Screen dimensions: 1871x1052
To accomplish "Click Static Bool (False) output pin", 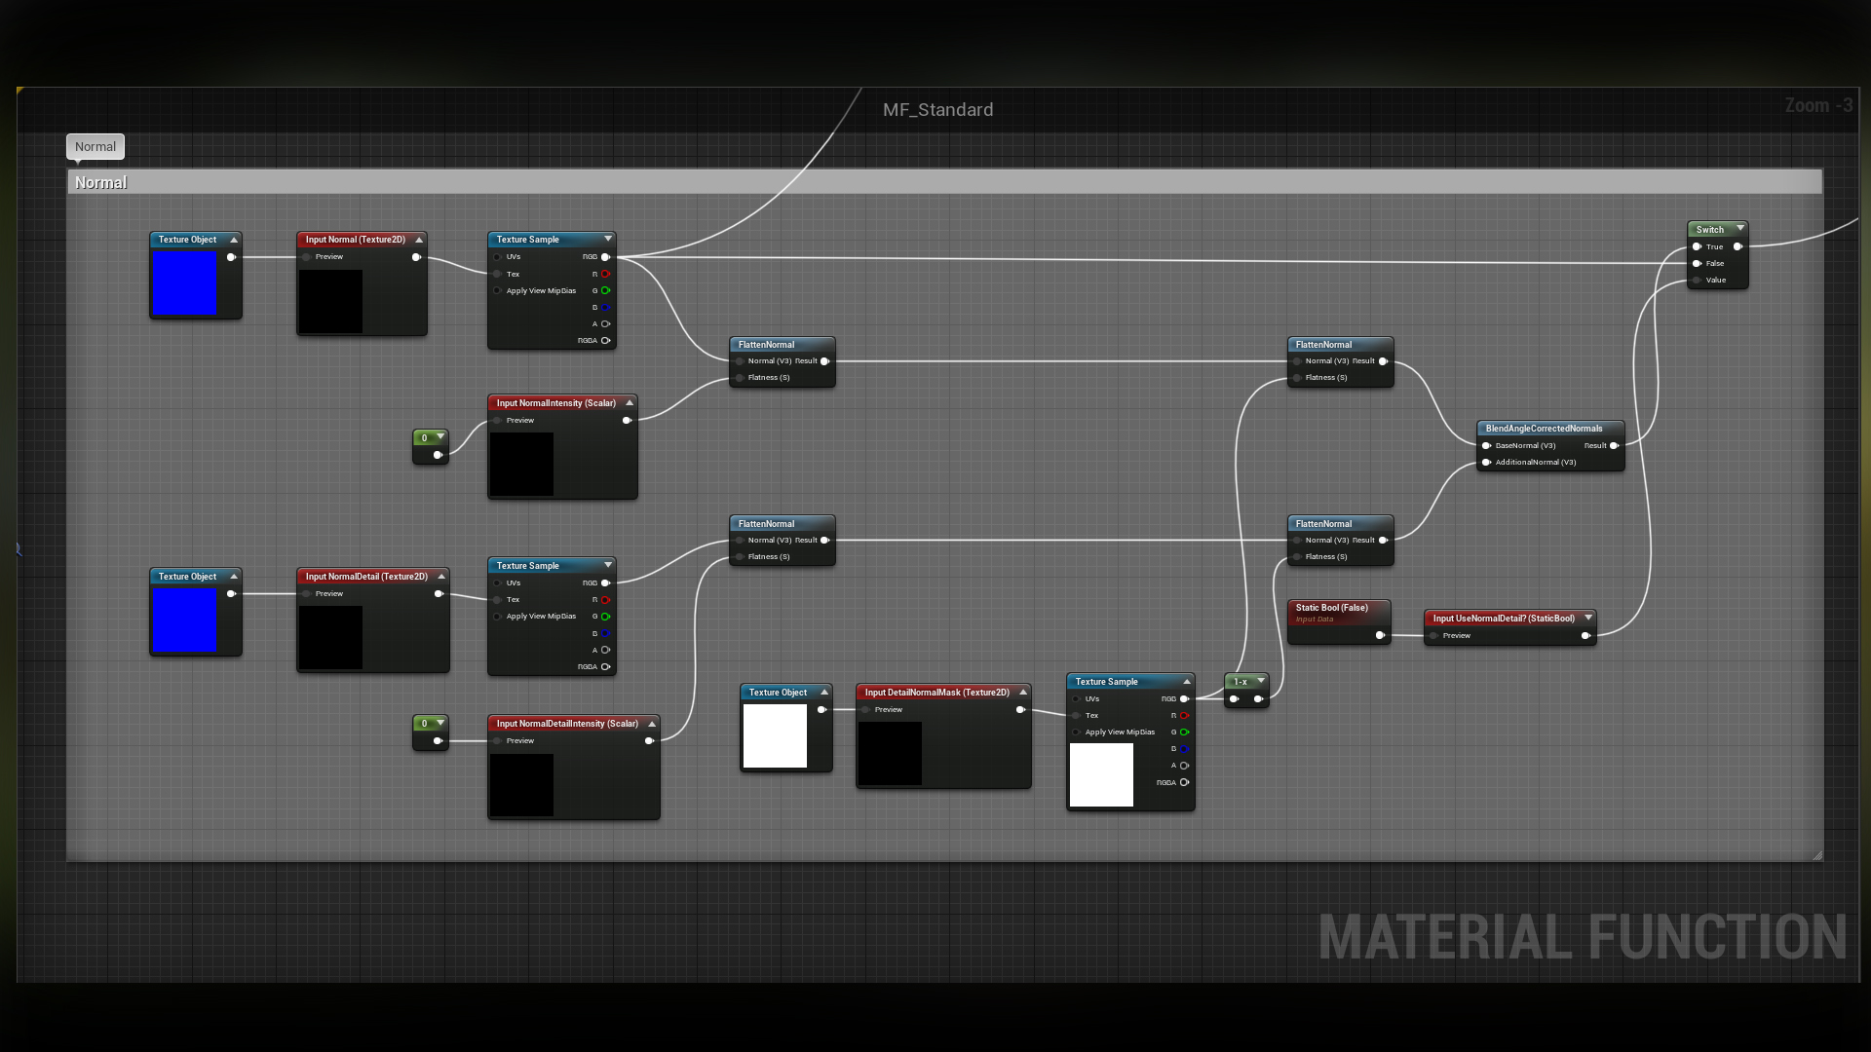I will [1380, 636].
